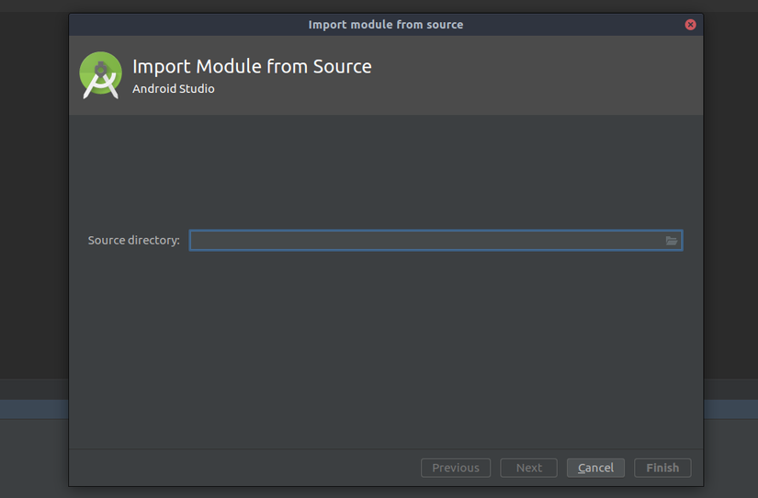This screenshot has width=758, height=498.
Task: Click the folder browse icon in Source directory
Action: [672, 241]
